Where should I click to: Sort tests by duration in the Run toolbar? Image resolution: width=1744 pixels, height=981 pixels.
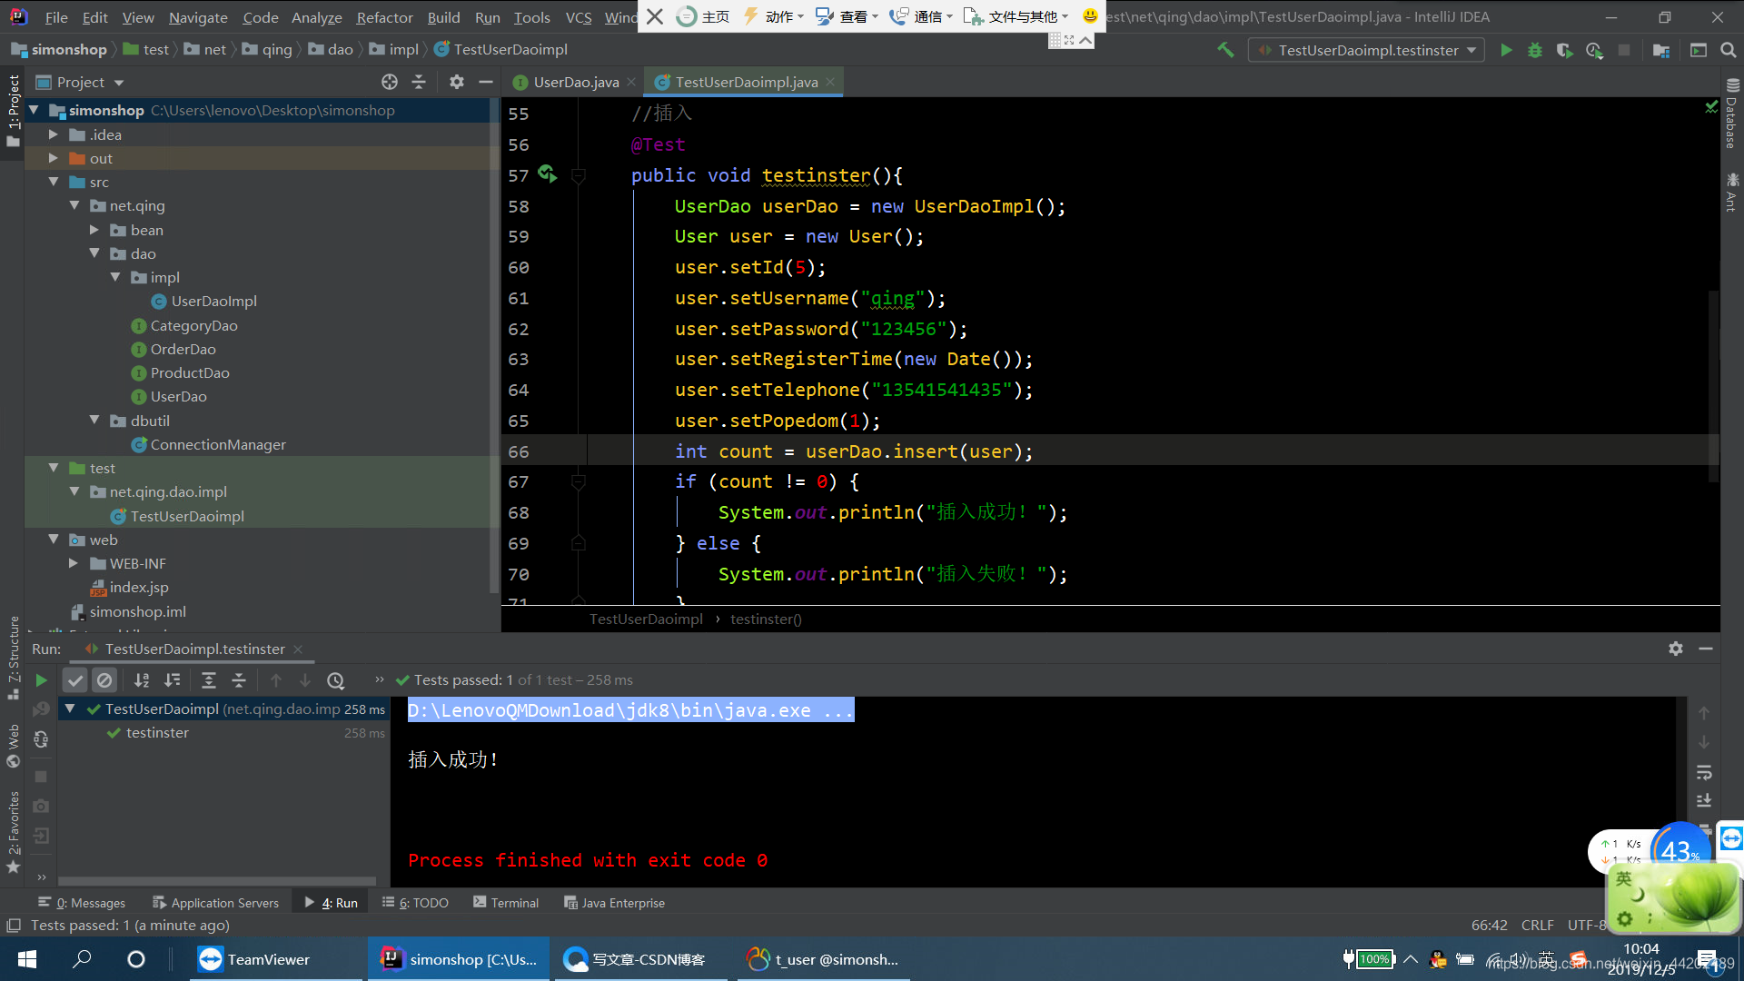(x=172, y=680)
